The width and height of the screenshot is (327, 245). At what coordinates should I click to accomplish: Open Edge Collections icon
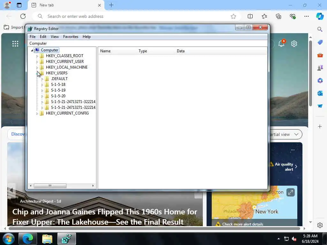click(278, 16)
